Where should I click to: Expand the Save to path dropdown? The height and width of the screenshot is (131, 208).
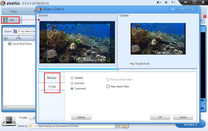(117, 126)
